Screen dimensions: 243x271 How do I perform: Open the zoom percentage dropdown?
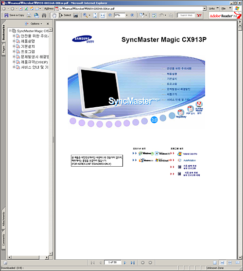[127, 15]
